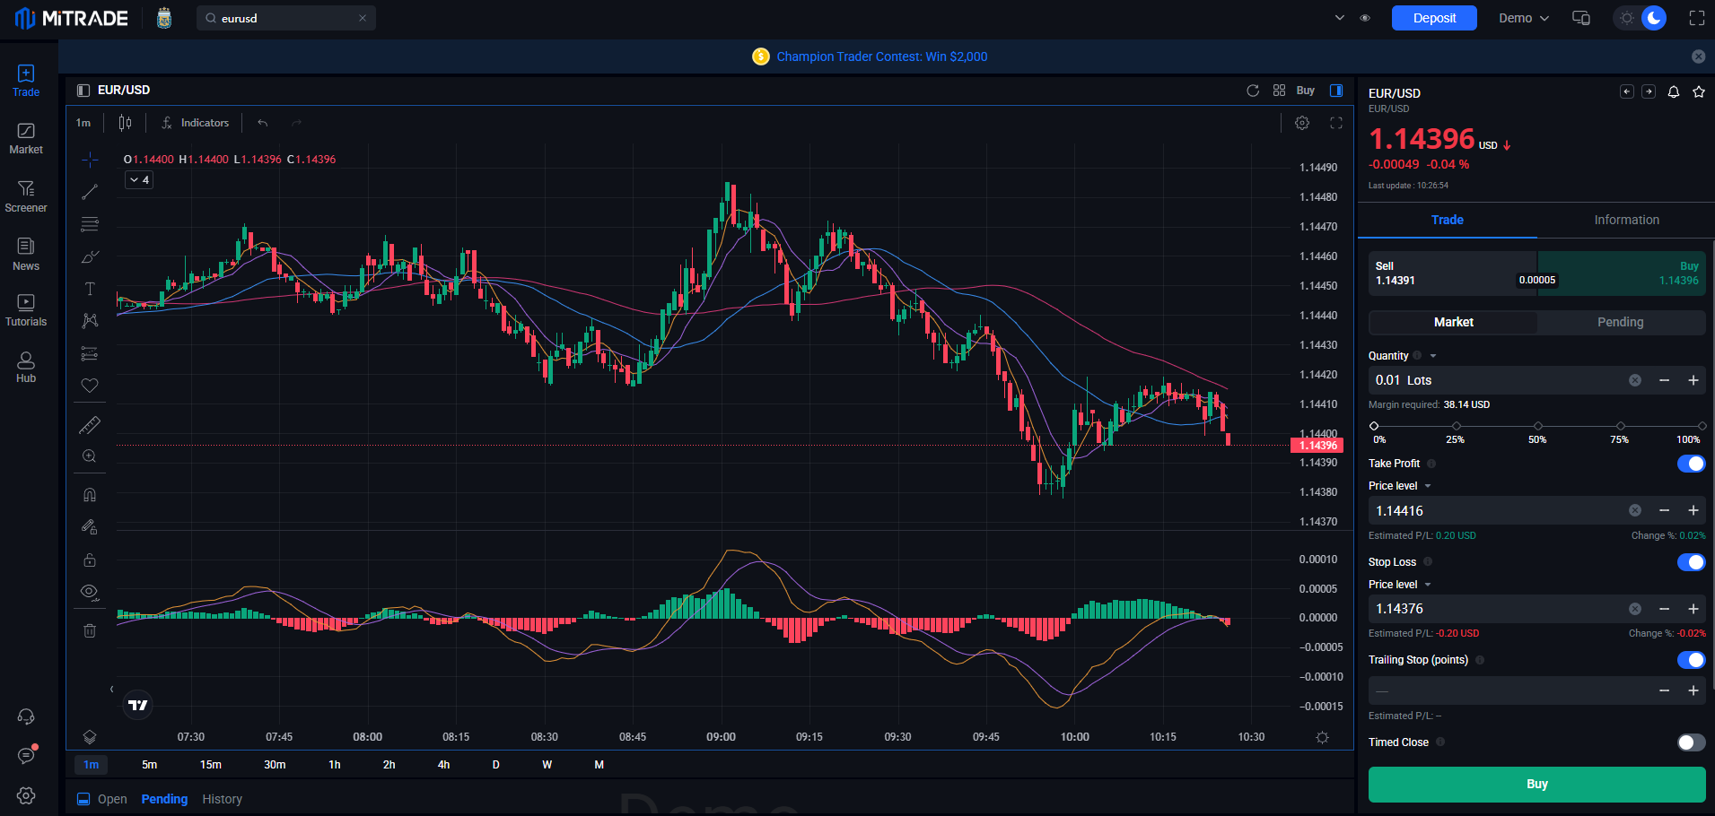
Task: Expand the top bar account chevron
Action: 1340,18
